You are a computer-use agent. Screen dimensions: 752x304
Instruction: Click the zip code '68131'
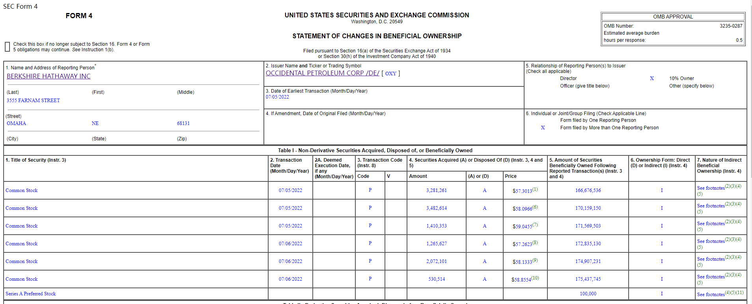click(x=183, y=123)
